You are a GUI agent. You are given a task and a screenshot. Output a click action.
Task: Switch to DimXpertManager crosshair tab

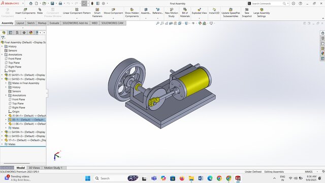pyautogui.click(x=24, y=33)
